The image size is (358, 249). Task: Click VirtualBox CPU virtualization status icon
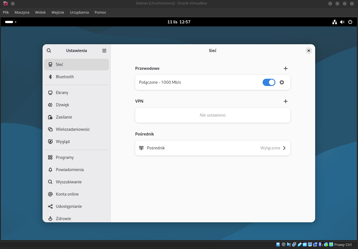320,245
